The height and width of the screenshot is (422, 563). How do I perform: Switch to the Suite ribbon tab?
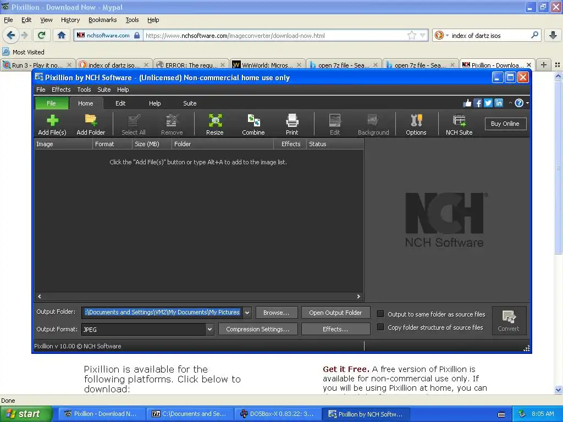pyautogui.click(x=190, y=103)
